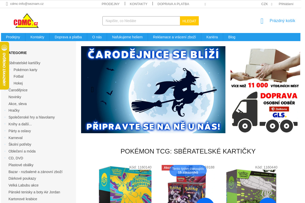
Task: Expand the Karneval category
Action: pos(5,138)
